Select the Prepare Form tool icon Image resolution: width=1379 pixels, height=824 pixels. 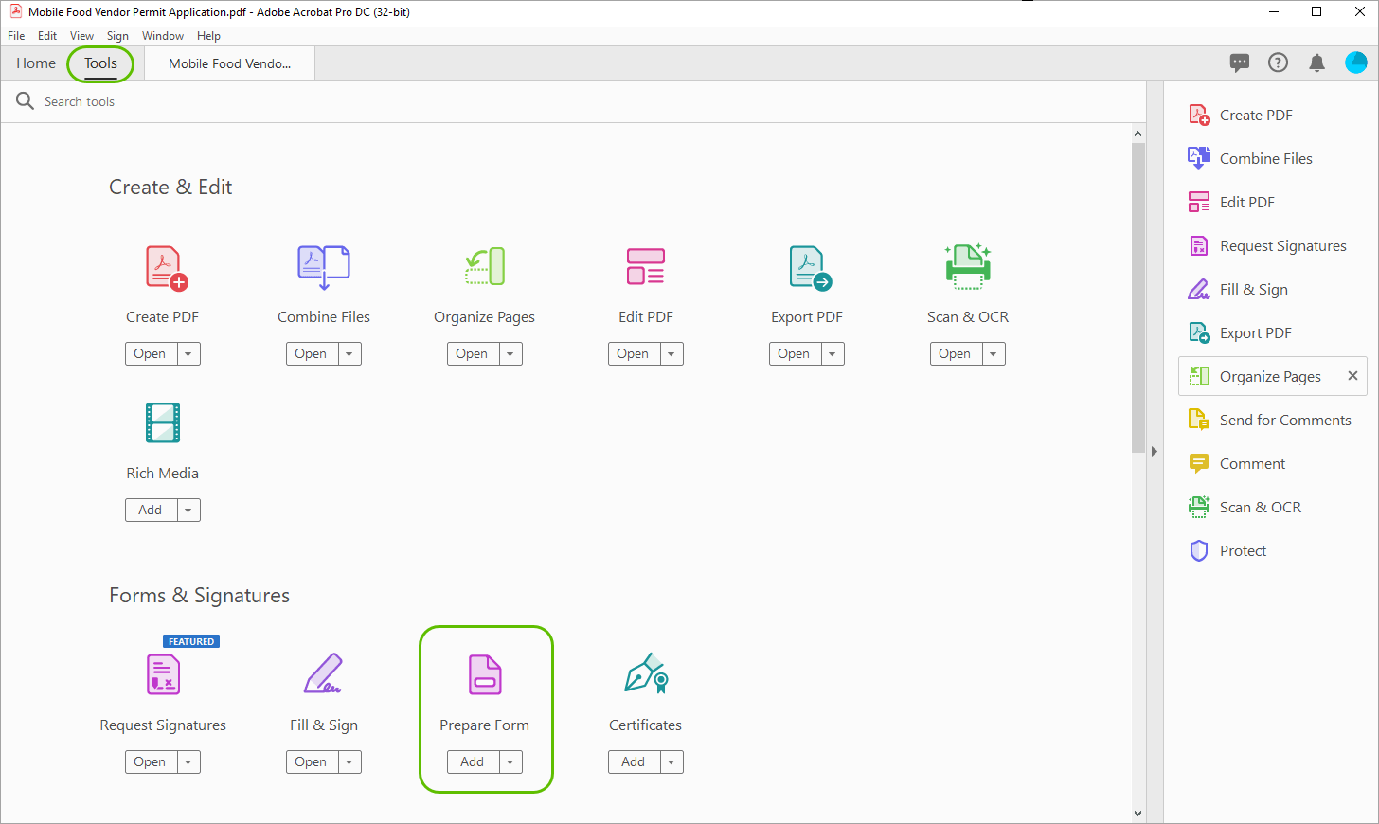pos(485,674)
